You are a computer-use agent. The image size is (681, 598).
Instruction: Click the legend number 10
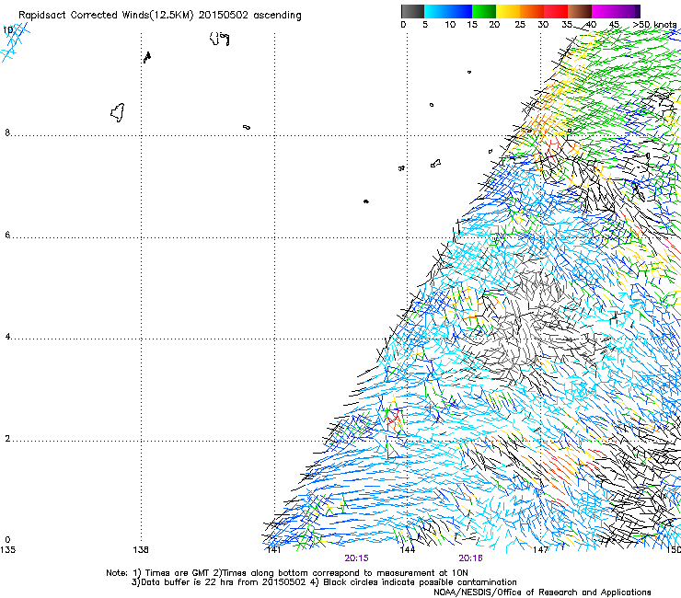(450, 25)
